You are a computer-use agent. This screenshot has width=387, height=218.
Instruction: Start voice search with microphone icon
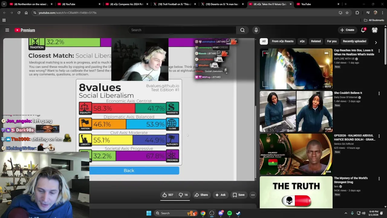coord(256,30)
